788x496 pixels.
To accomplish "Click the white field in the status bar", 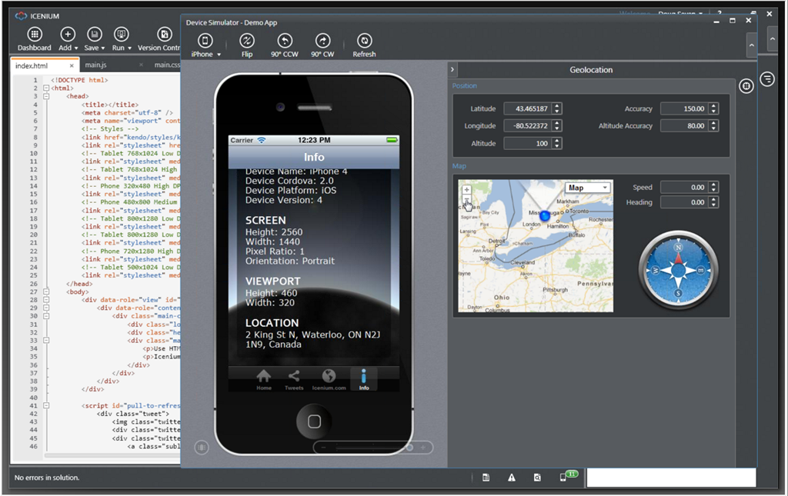I will [x=671, y=478].
